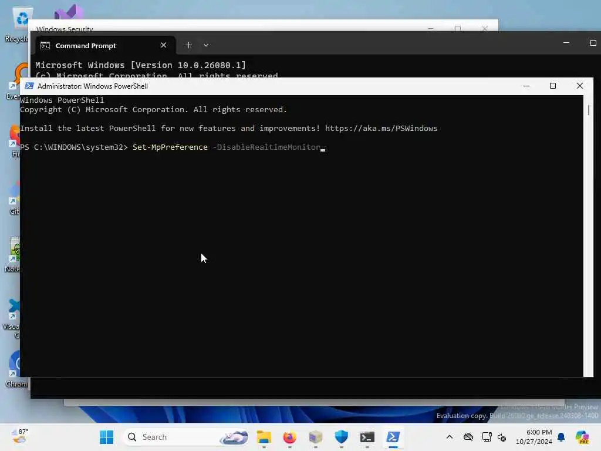This screenshot has height=451, width=601.
Task: Open Windows Security shield in taskbar
Action: pyautogui.click(x=341, y=437)
